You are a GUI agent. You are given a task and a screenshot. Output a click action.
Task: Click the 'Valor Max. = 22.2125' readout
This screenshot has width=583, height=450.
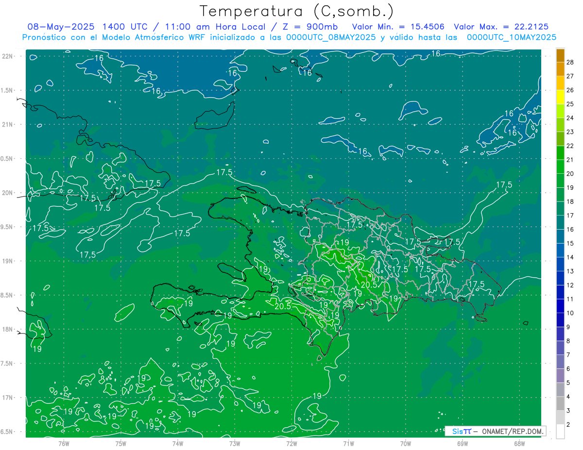(501, 27)
